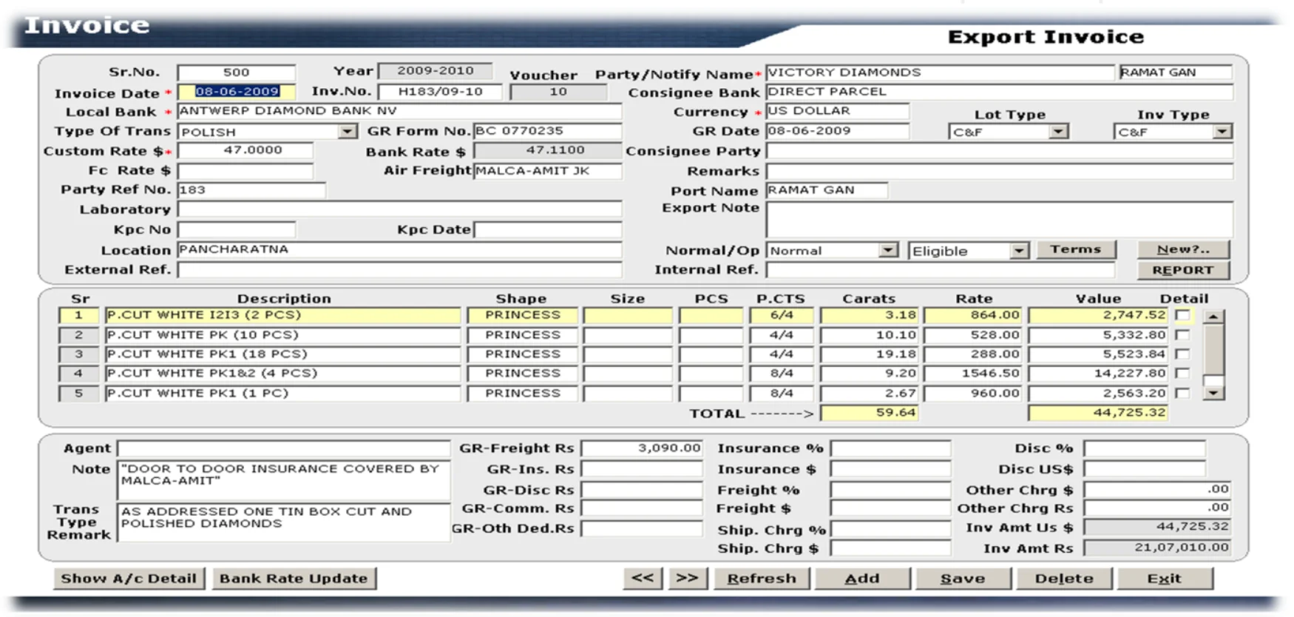Image resolution: width=1294 pixels, height=617 pixels.
Task: Click the Disc % field
Action: [x=1145, y=448]
